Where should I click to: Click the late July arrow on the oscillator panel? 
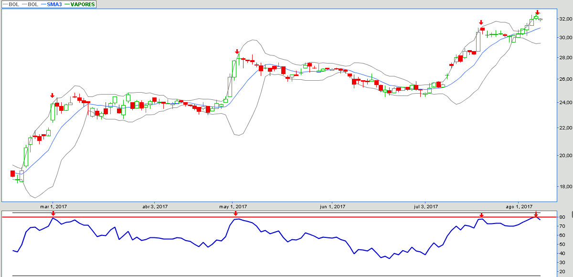coord(481,215)
